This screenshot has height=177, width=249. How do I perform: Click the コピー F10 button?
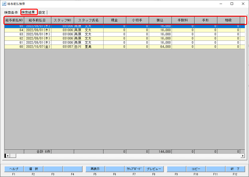coord(196,169)
